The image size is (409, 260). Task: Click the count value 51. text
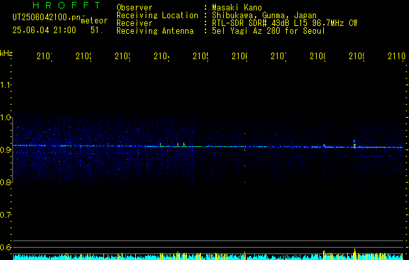97,31
